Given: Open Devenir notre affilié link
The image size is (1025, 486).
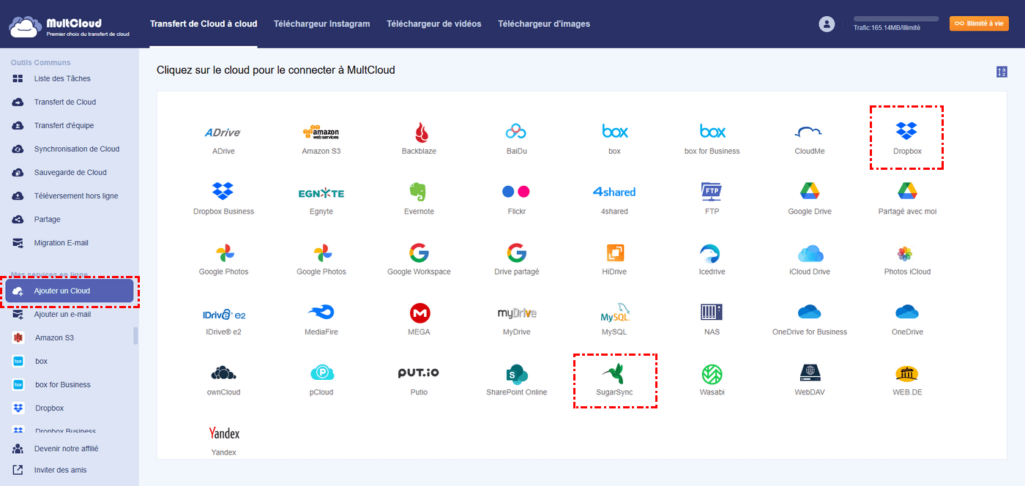Looking at the screenshot, I should point(66,448).
